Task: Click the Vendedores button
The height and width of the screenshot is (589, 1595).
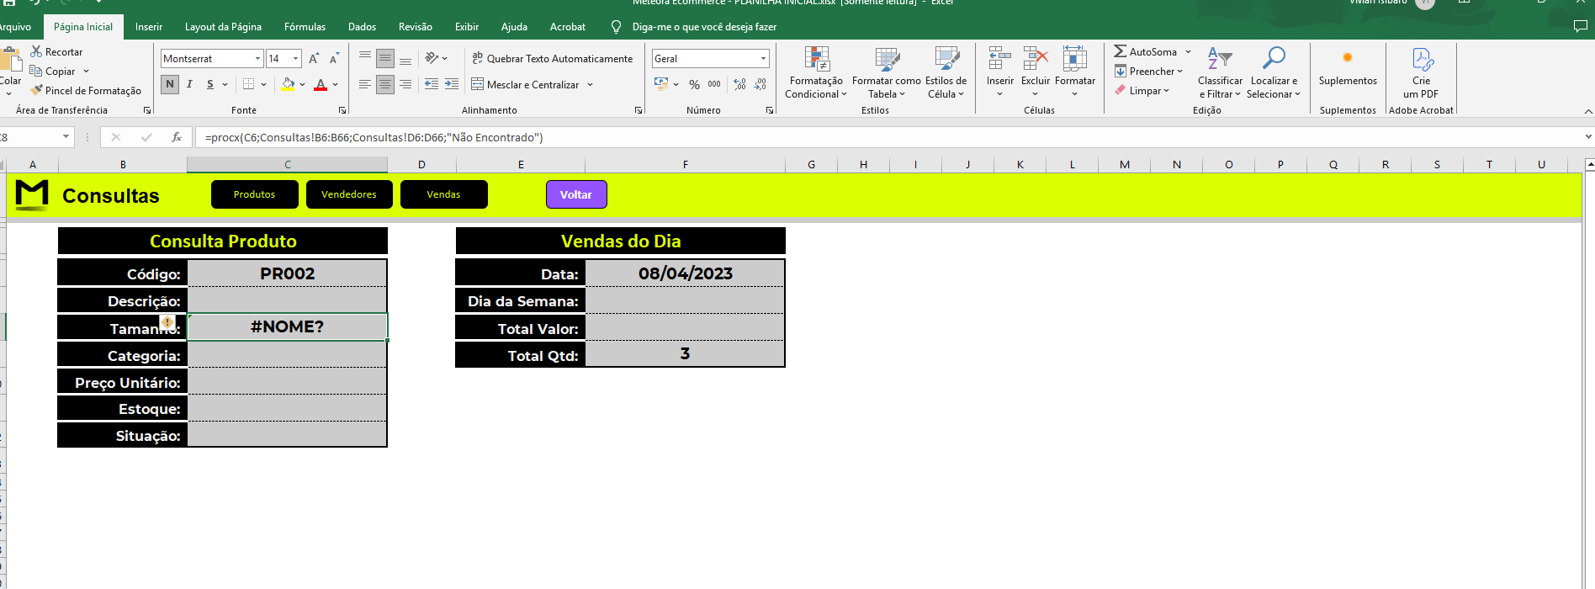Action: (x=349, y=194)
